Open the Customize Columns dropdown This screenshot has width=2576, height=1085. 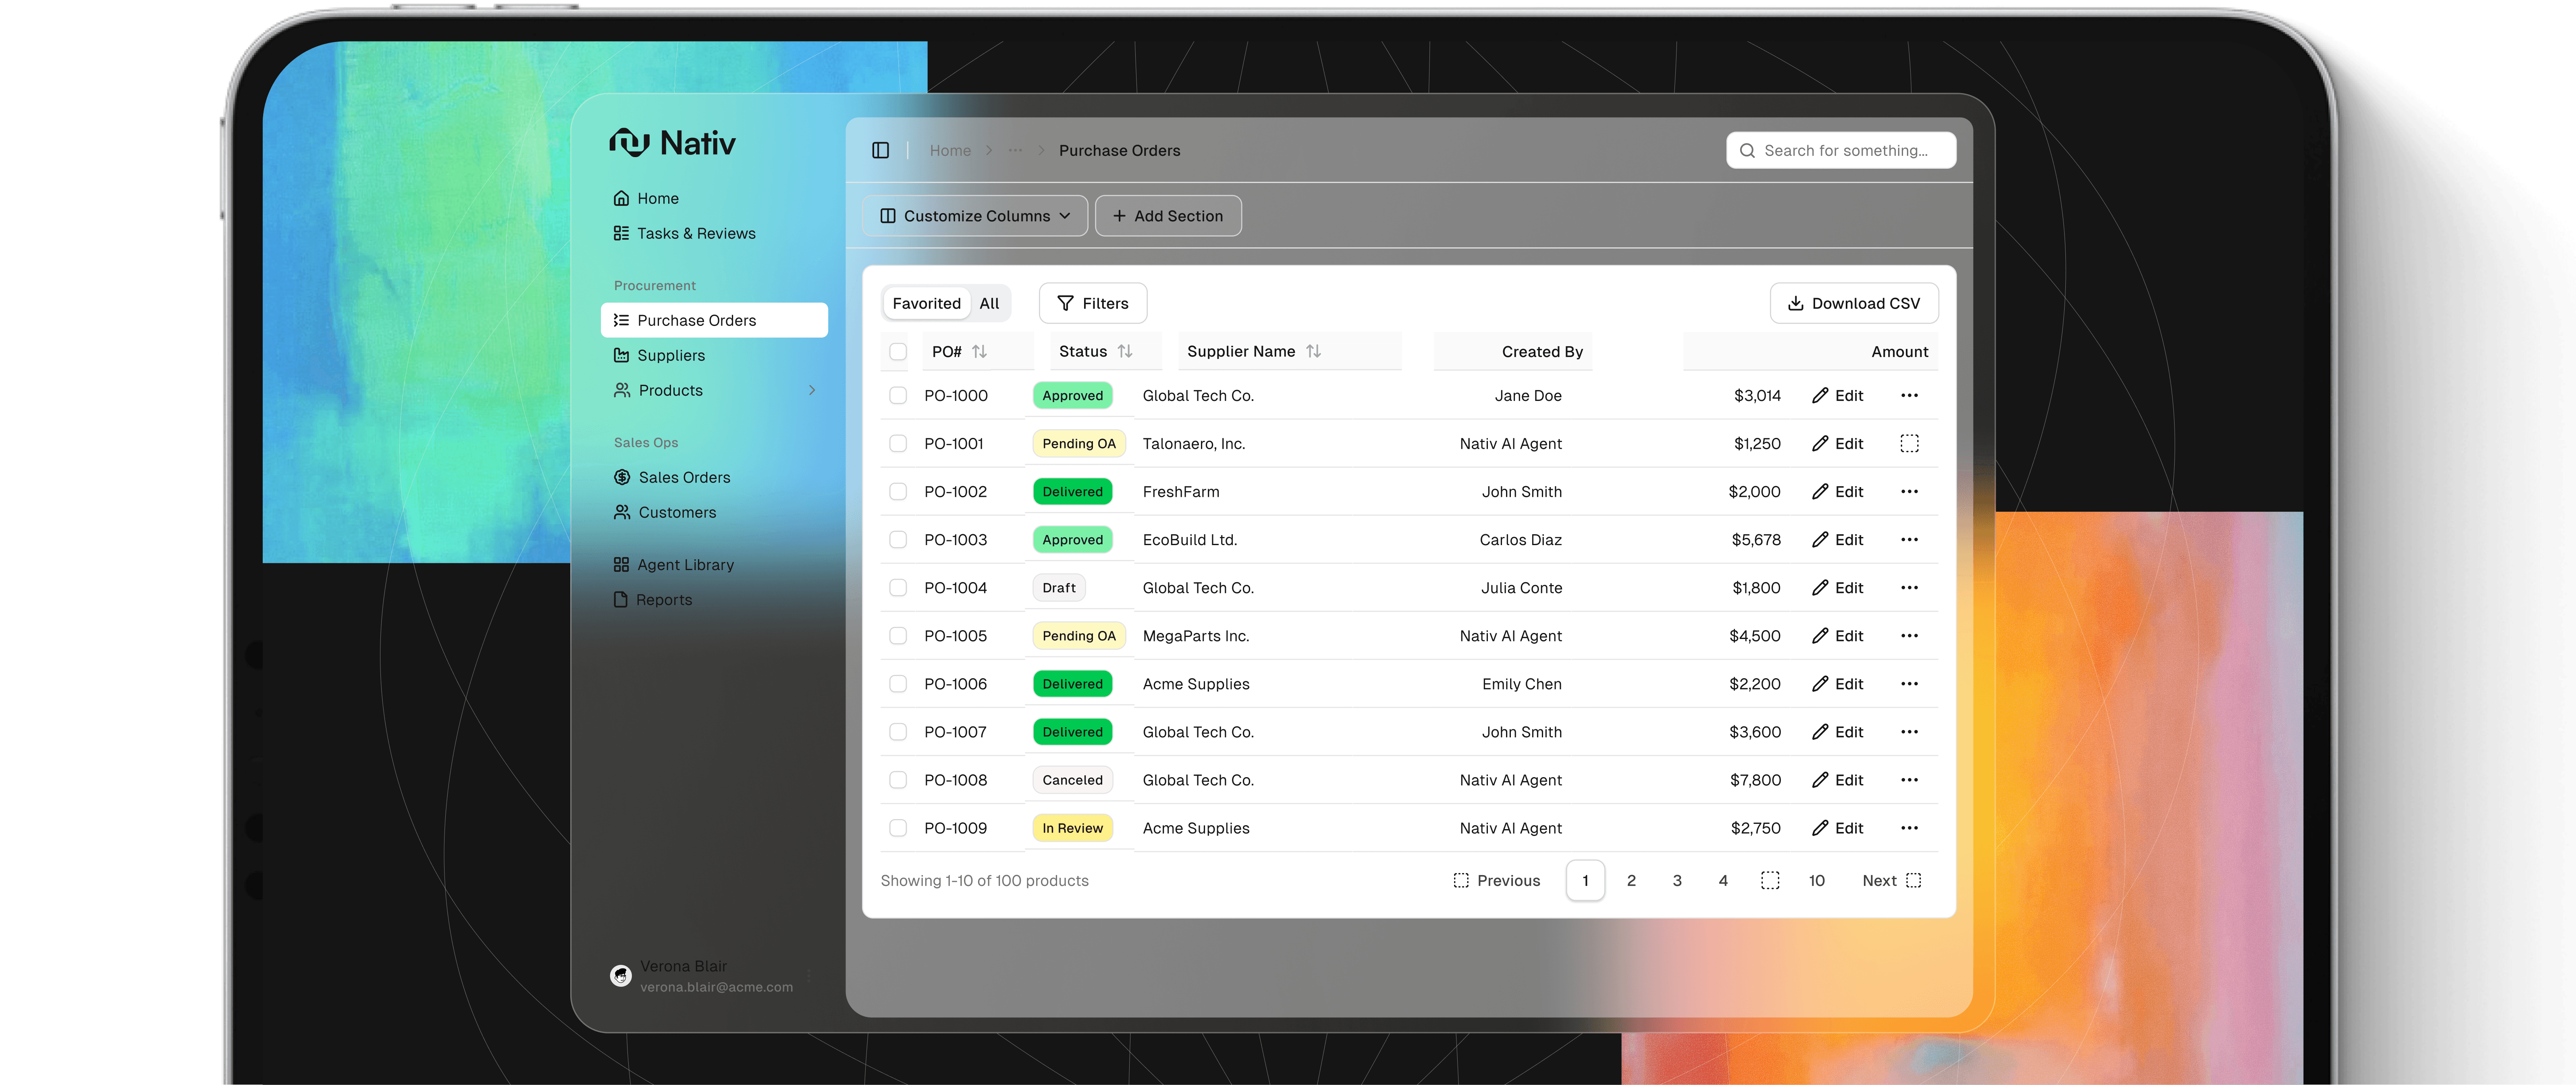[x=975, y=216]
